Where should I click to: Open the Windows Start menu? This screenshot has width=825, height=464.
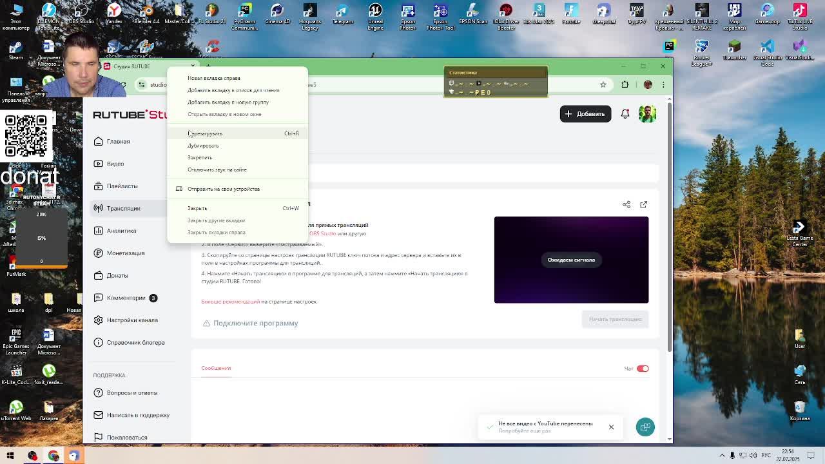pyautogui.click(x=10, y=456)
